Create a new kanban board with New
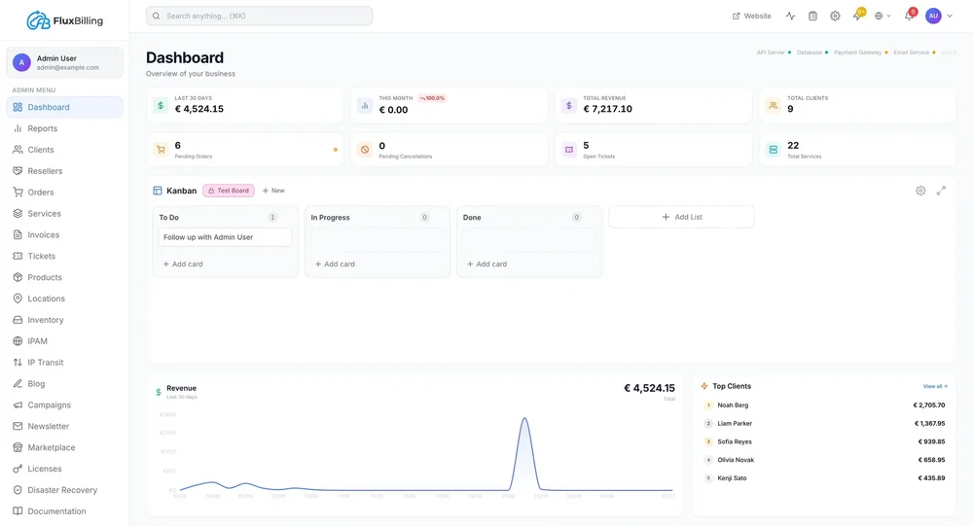The image size is (973, 526). [273, 191]
